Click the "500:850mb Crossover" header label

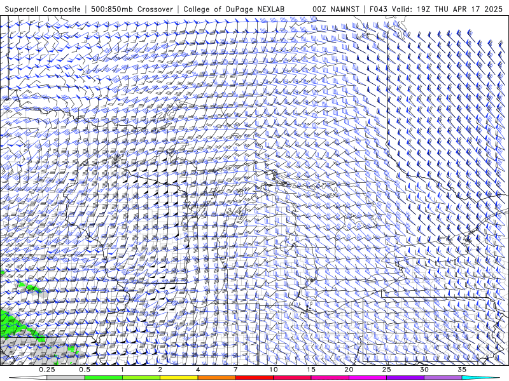(x=132, y=10)
